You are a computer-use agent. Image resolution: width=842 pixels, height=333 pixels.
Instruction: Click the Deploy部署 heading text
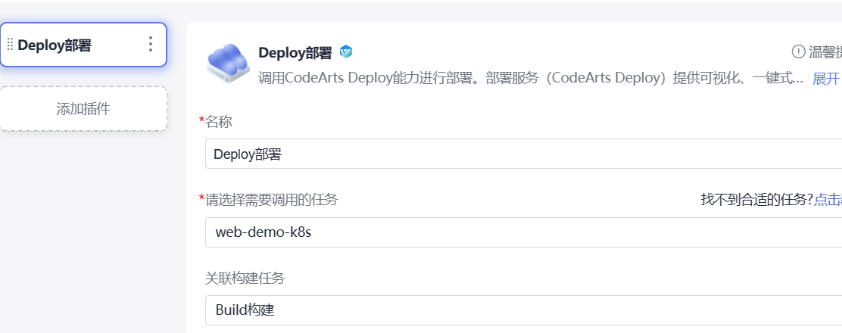pyautogui.click(x=295, y=53)
